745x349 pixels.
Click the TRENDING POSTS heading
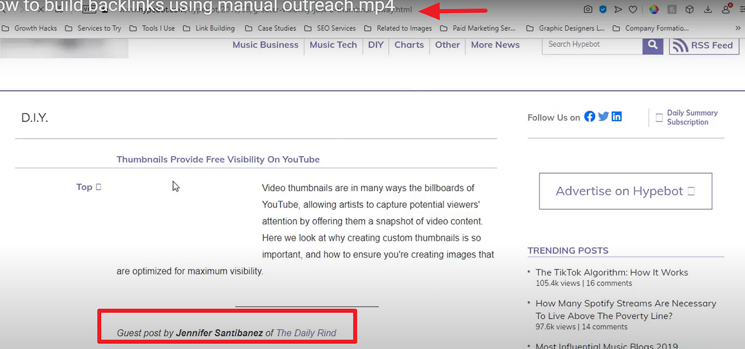coord(568,251)
